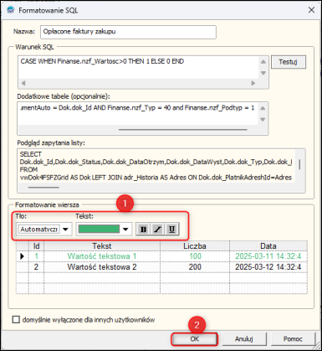Click the Tekst column header in grid
The height and width of the screenshot is (351, 322).
tap(102, 246)
